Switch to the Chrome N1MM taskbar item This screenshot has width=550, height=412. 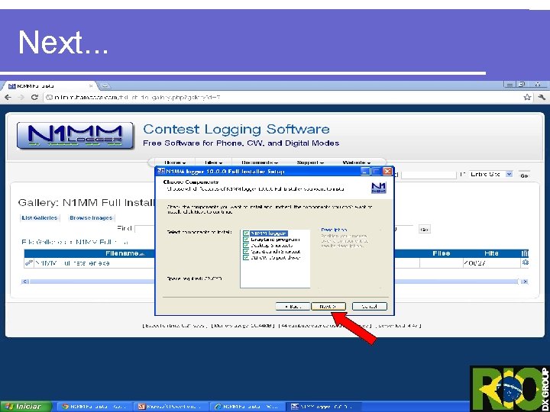click(95, 407)
